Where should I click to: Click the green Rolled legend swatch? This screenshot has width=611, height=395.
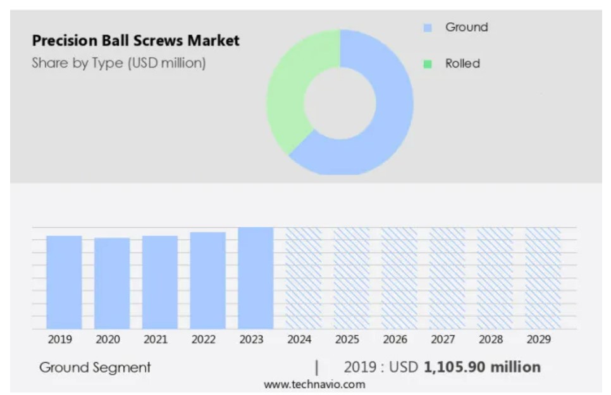point(428,64)
